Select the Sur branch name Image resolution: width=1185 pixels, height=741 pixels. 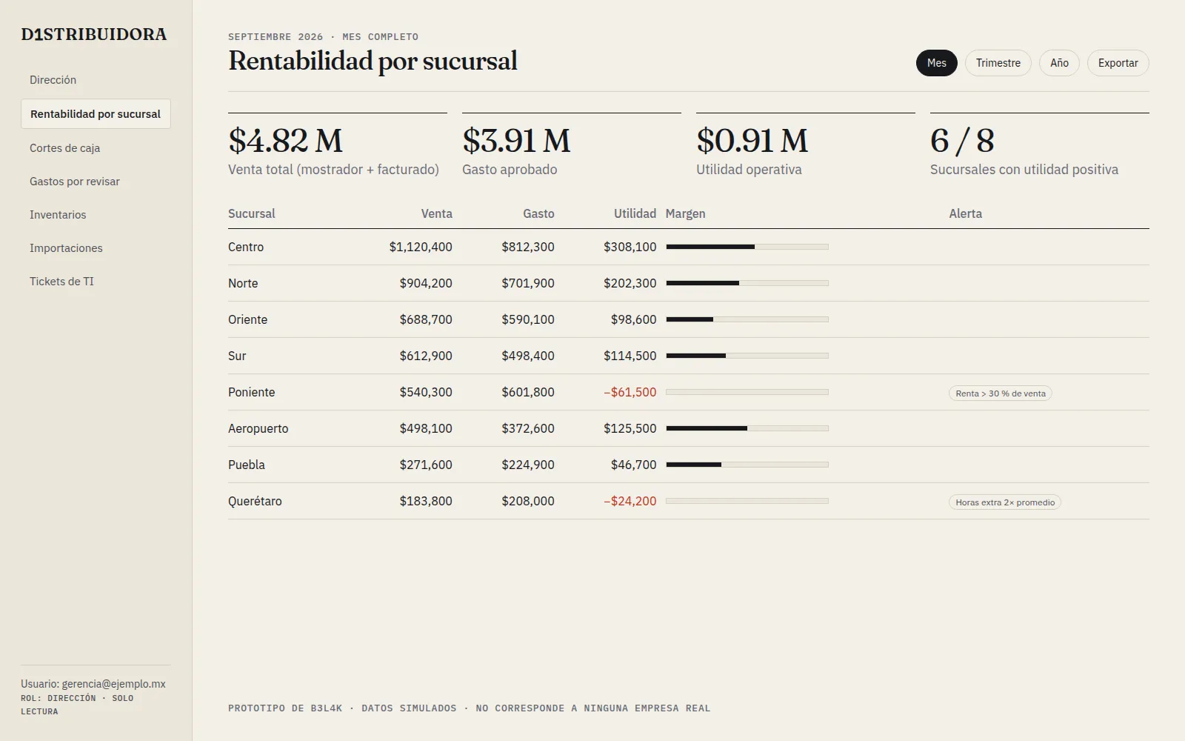[x=237, y=356]
